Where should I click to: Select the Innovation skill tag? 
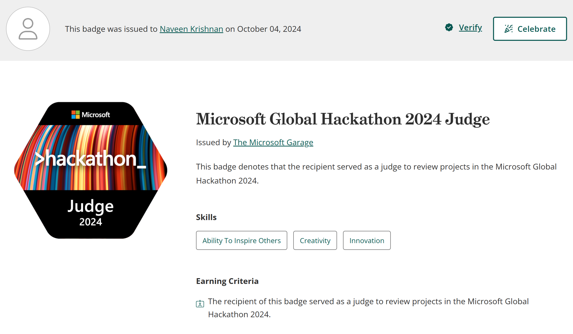(367, 240)
